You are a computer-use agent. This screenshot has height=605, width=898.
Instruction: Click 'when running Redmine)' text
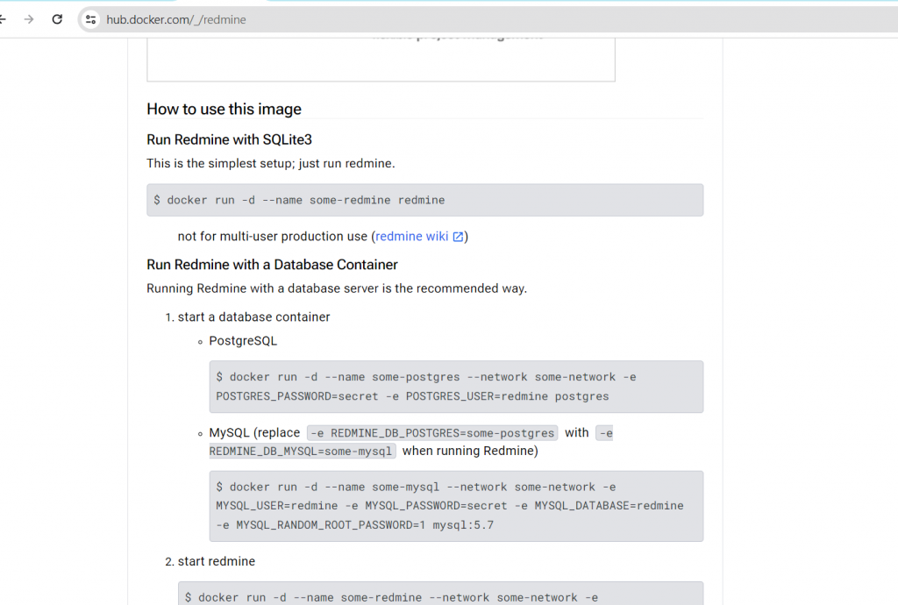(470, 451)
